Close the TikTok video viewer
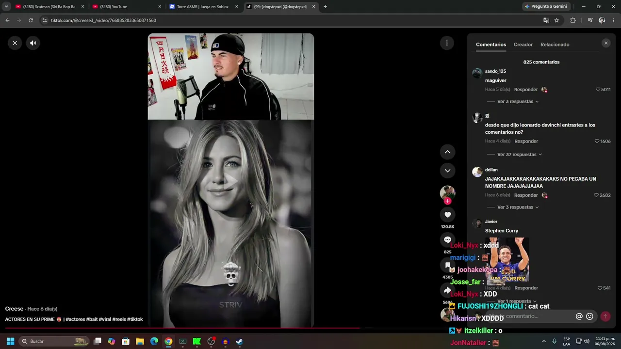 [15, 43]
